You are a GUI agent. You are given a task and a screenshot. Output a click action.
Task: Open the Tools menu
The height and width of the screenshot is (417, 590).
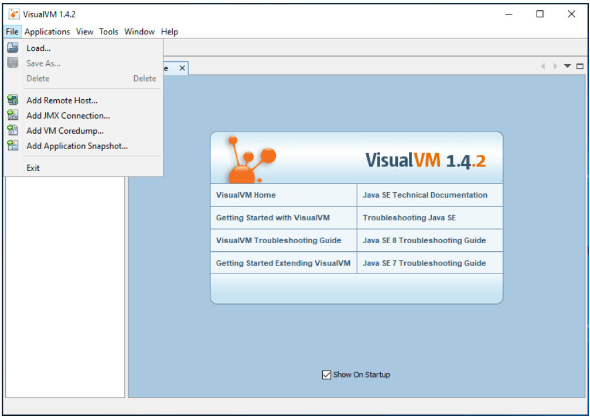tap(109, 32)
